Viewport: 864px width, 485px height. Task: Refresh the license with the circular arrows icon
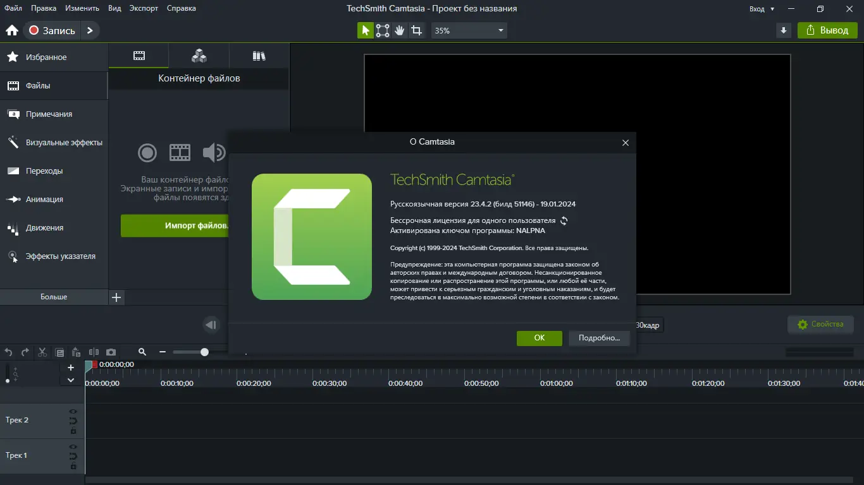tap(564, 221)
